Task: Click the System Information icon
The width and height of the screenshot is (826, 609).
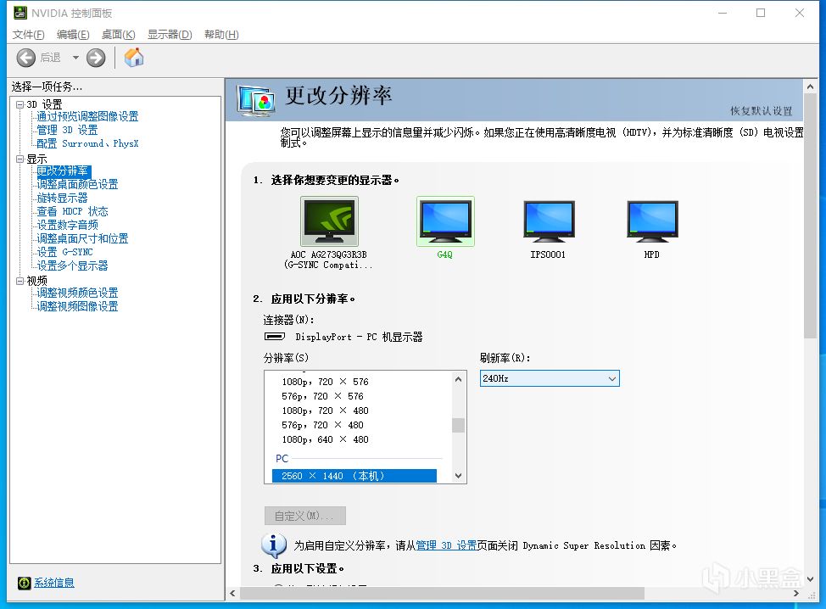Action: point(25,583)
